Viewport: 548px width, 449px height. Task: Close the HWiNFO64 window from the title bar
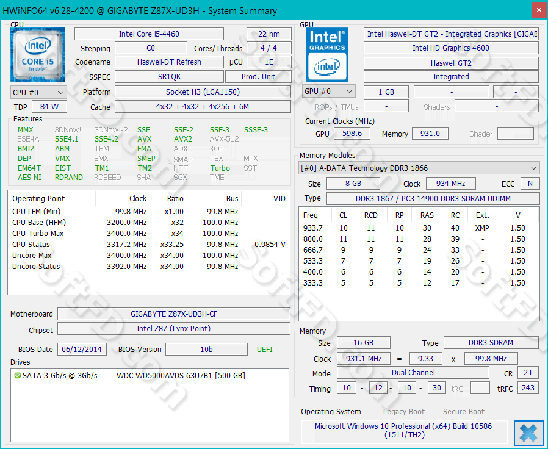539,10
